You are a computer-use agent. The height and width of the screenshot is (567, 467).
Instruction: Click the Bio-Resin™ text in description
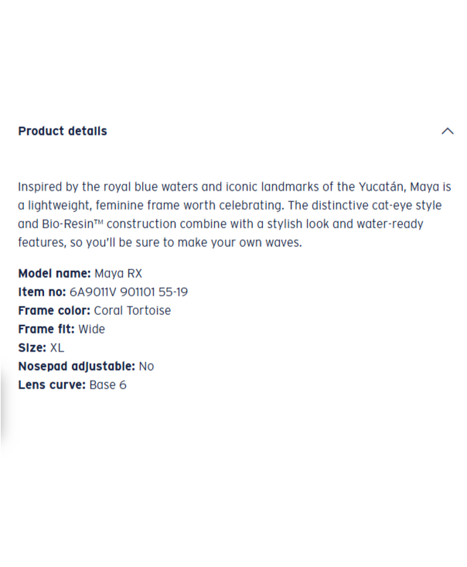tap(65, 224)
